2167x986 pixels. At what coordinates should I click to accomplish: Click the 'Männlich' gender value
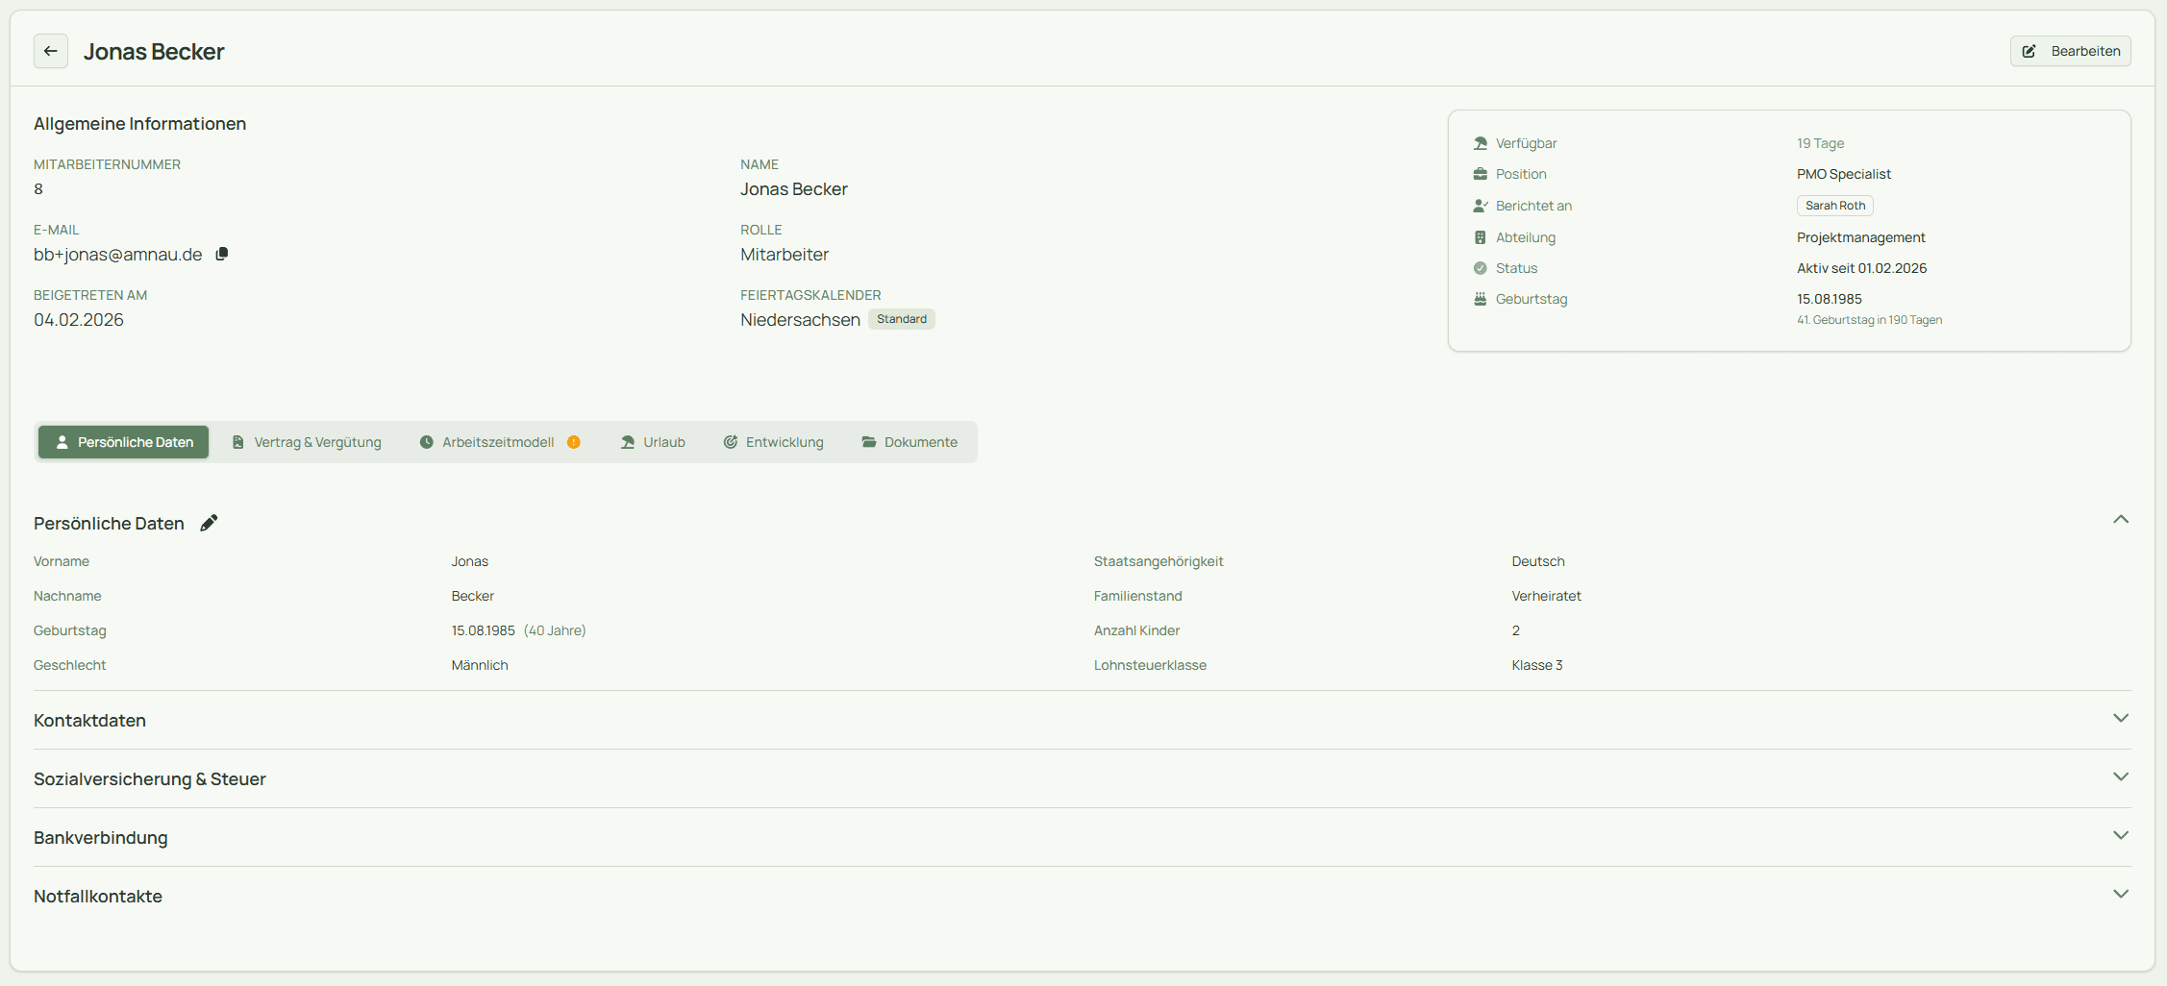point(480,665)
